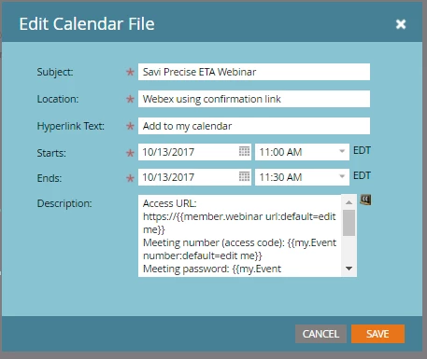427x359 pixels.
Task: Click the description scrollbar down arrow
Action: point(349,269)
